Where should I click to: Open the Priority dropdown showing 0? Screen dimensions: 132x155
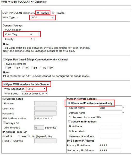pyautogui.click(x=33, y=39)
